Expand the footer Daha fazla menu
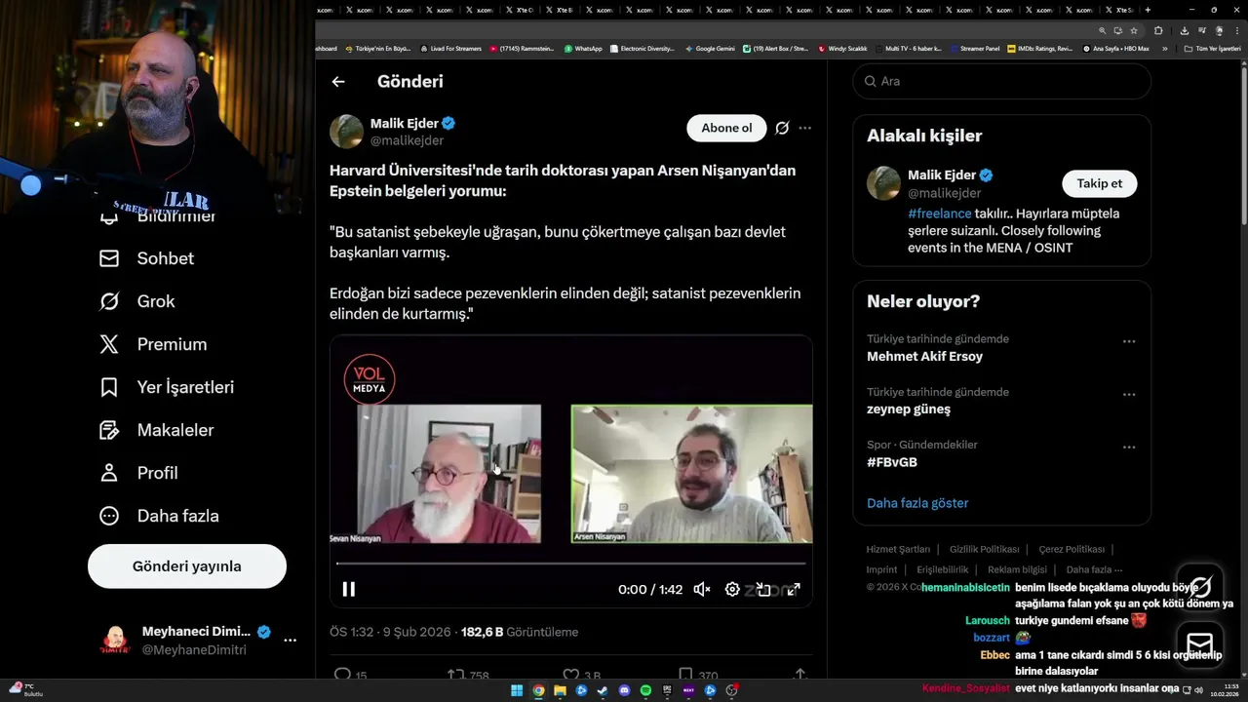 click(x=1094, y=569)
